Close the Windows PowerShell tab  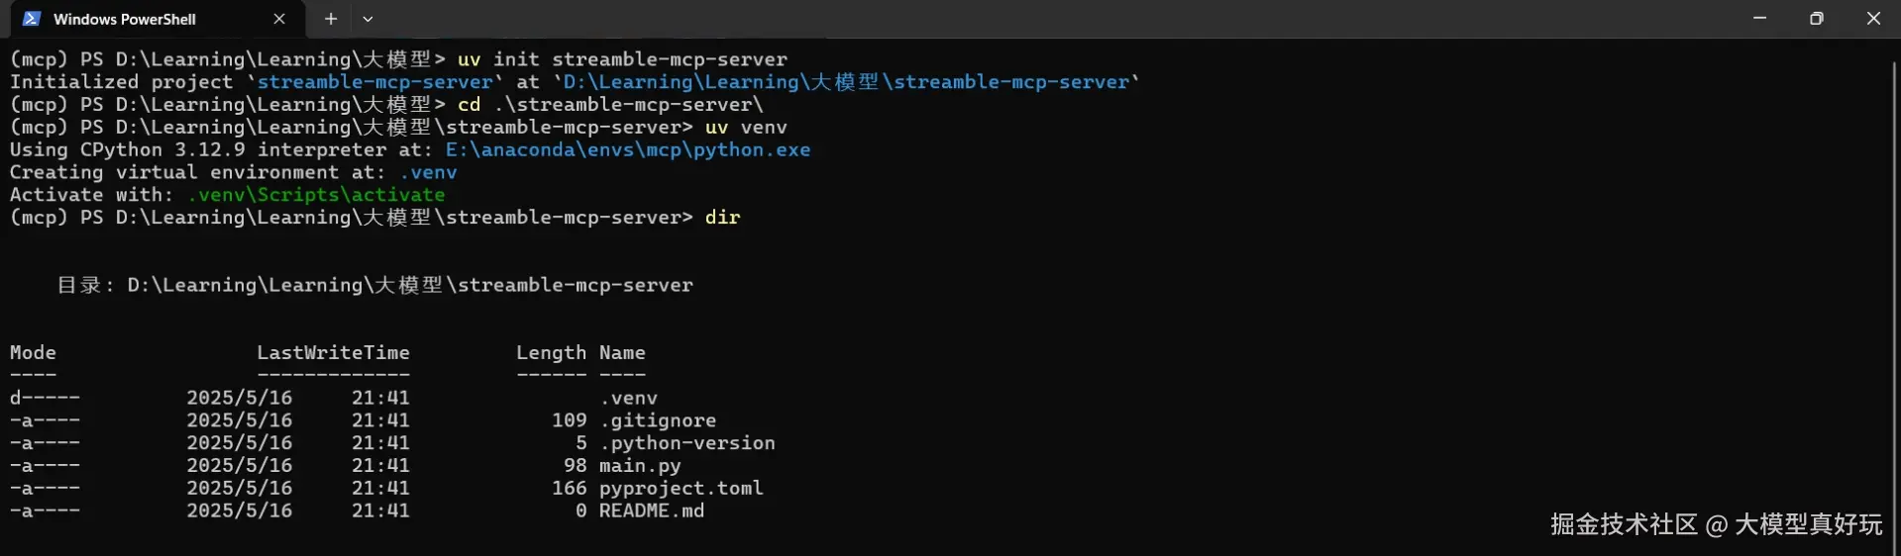[x=279, y=19]
